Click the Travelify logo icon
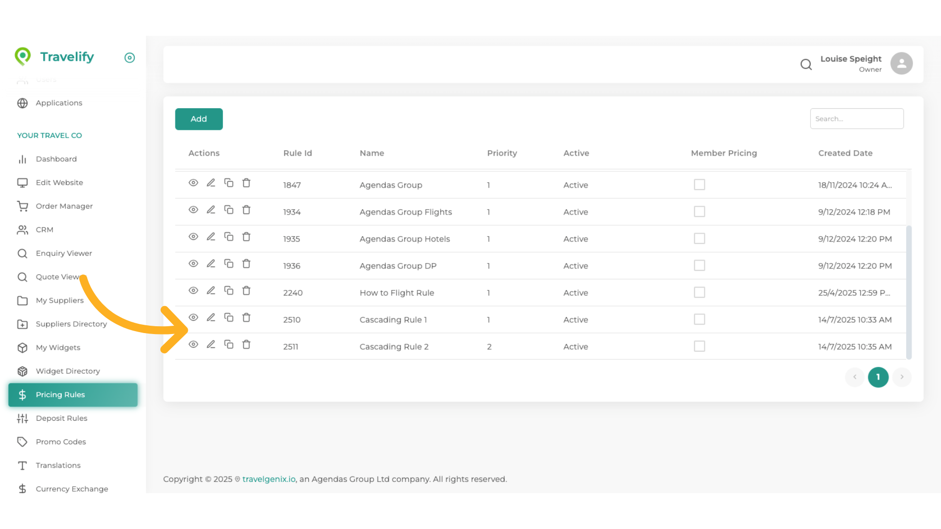Screen dimensions: 941x529 [x=23, y=56]
